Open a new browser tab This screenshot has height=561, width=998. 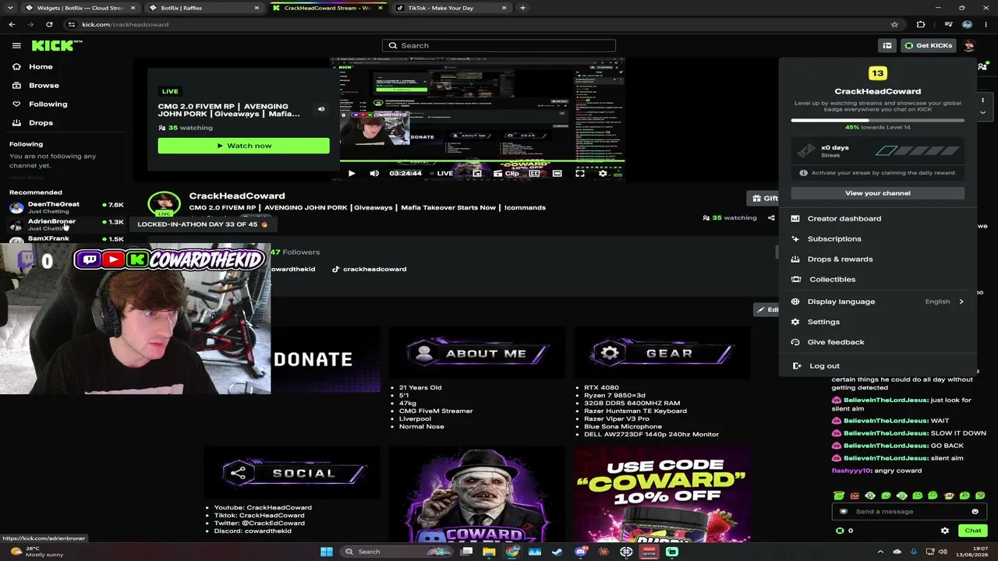[x=522, y=8]
